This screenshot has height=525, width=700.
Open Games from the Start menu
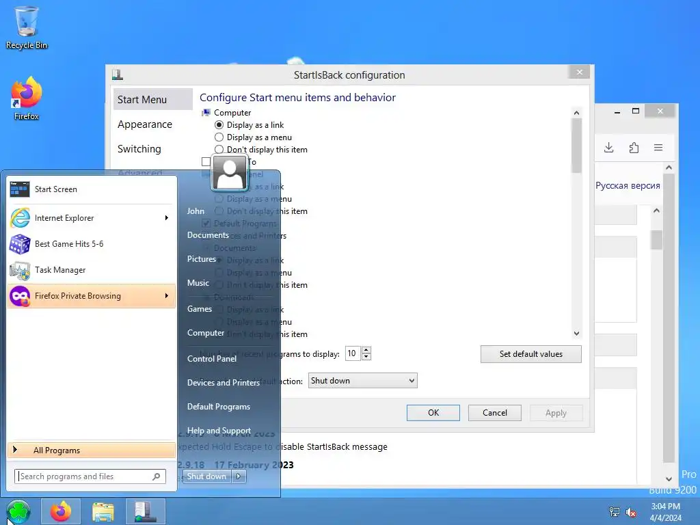tap(200, 309)
